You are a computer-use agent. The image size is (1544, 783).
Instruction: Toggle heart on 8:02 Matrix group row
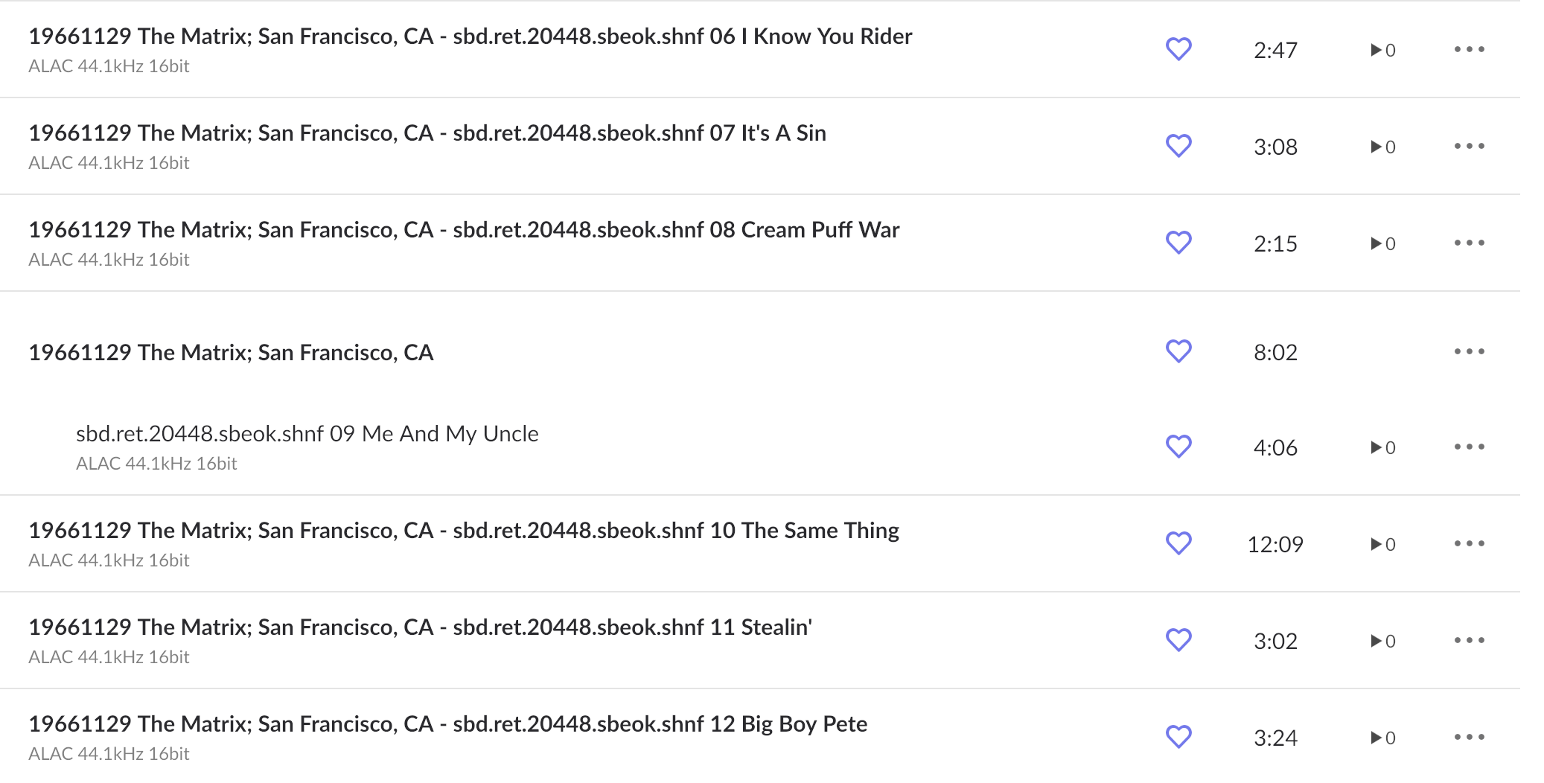pyautogui.click(x=1178, y=351)
